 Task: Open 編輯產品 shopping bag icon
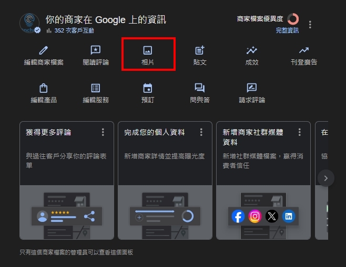[x=44, y=88]
